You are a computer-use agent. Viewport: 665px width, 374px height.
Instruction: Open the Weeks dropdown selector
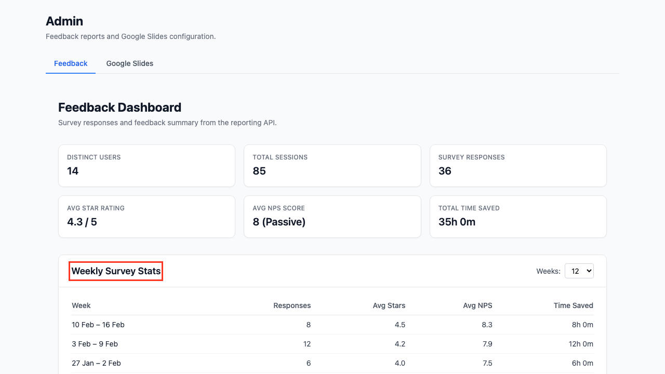tap(579, 271)
